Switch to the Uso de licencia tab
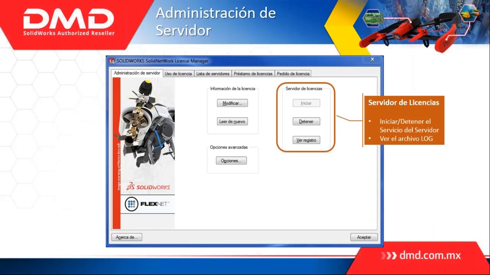Viewport: 490px width, 275px height. point(178,74)
